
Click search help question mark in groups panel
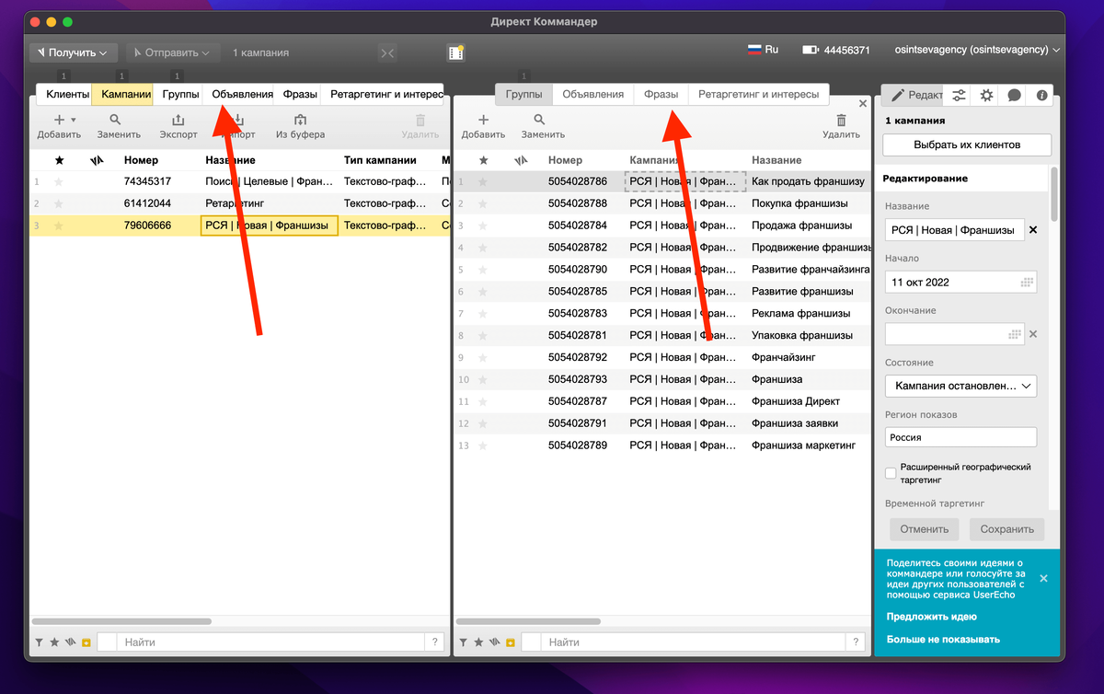[x=857, y=642]
